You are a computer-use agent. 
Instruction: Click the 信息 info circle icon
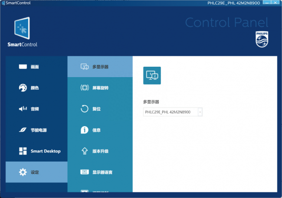[85, 130]
